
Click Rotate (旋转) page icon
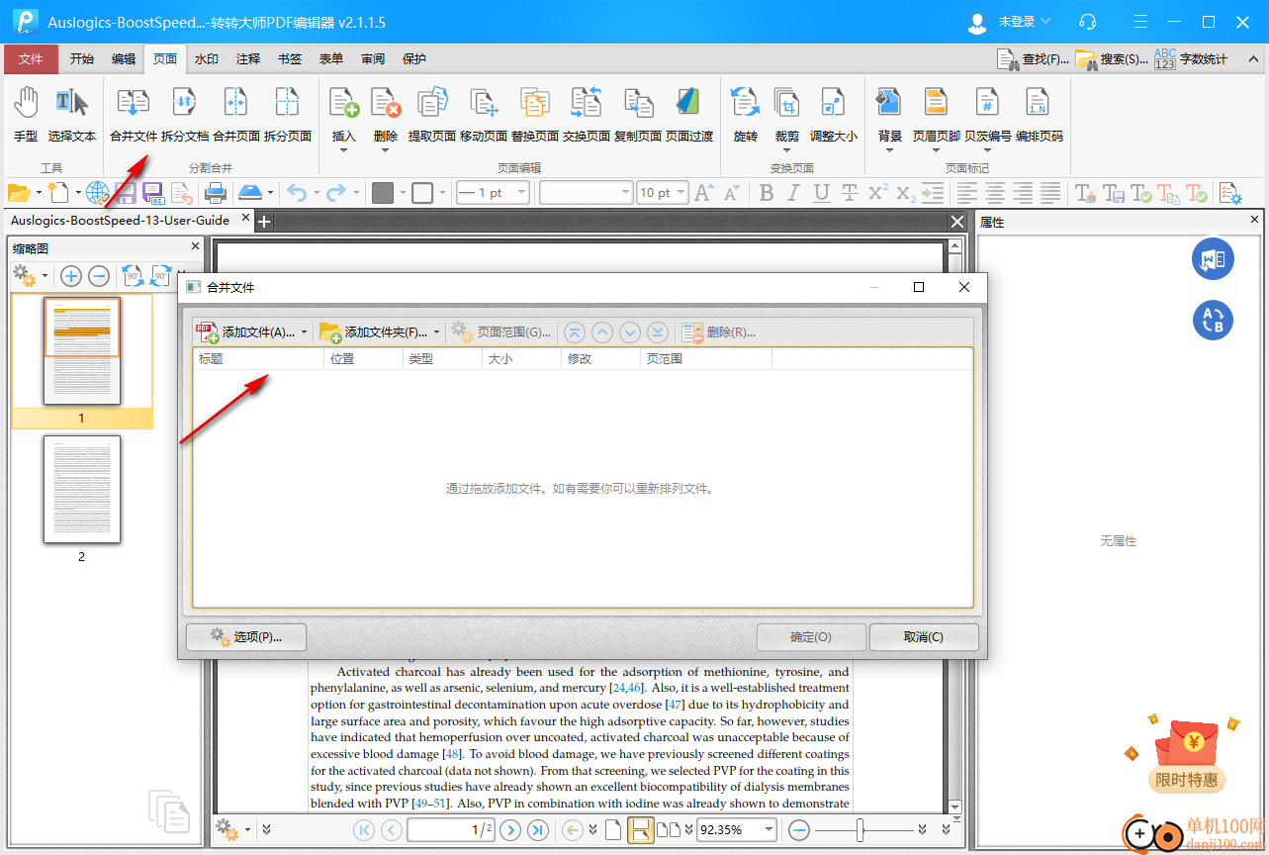click(x=745, y=114)
